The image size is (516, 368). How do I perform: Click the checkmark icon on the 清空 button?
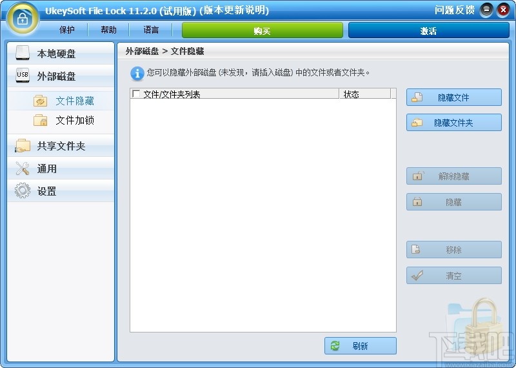(417, 275)
